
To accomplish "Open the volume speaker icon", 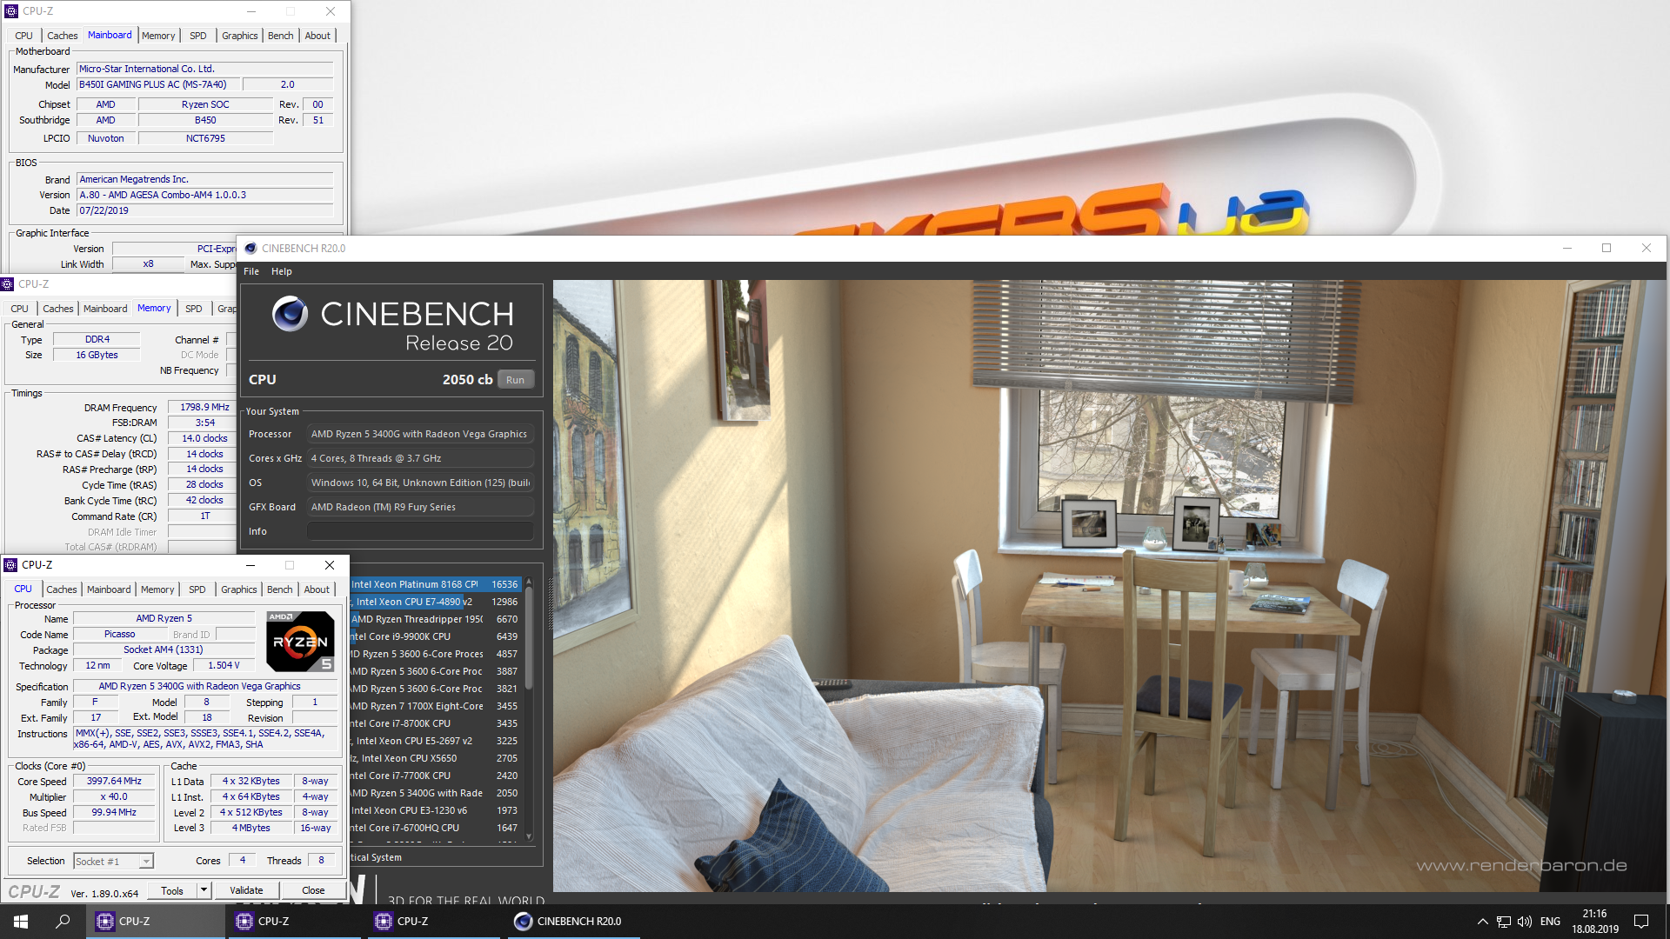I will (1525, 922).
